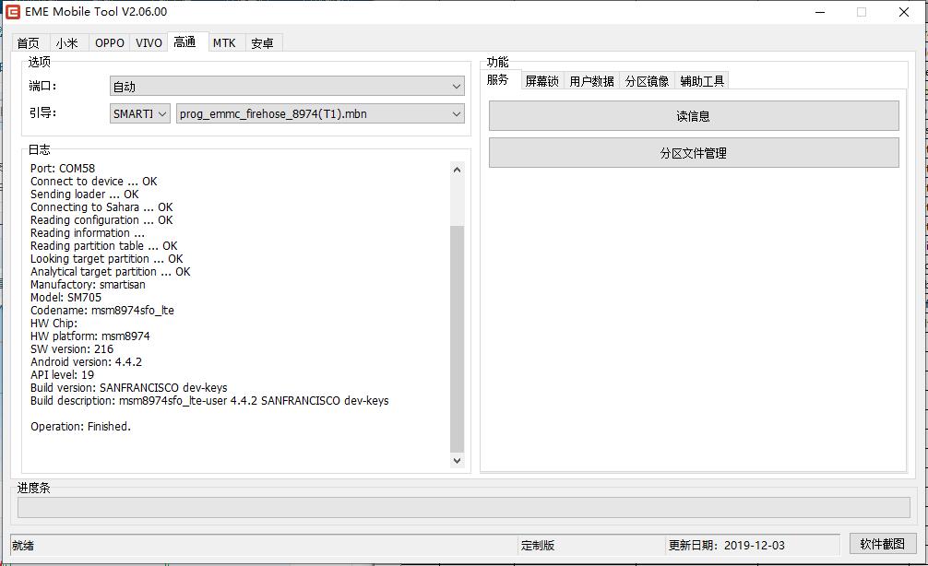
Task: Switch to the MTK tab
Action: point(224,43)
